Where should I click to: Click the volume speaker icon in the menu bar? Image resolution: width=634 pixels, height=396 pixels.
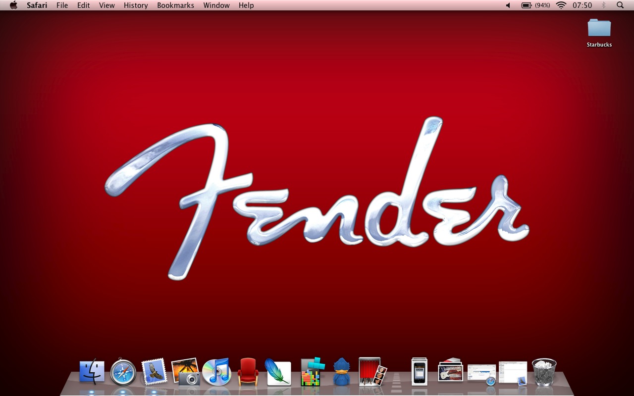coord(508,5)
